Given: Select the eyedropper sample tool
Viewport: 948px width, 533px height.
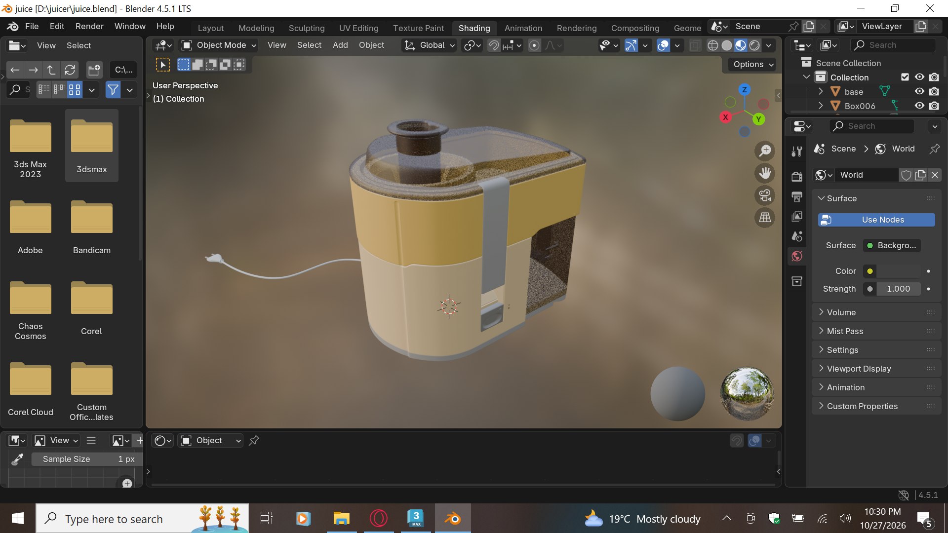Looking at the screenshot, I should pos(18,459).
